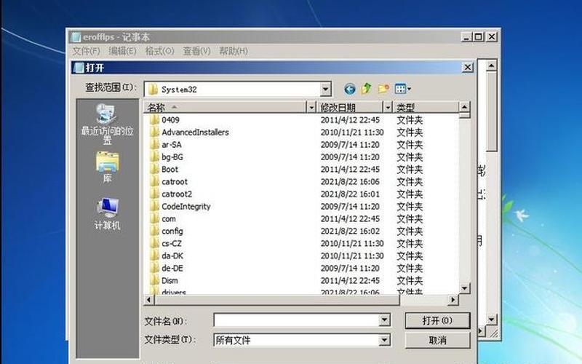This screenshot has width=582, height=364.
Task: Close the 打开 dialog with X
Action: tap(468, 67)
